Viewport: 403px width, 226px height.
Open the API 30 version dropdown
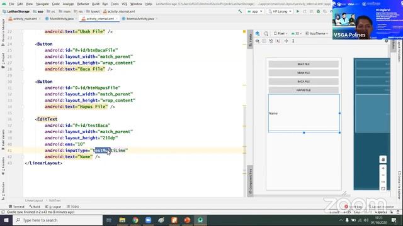click(297, 33)
